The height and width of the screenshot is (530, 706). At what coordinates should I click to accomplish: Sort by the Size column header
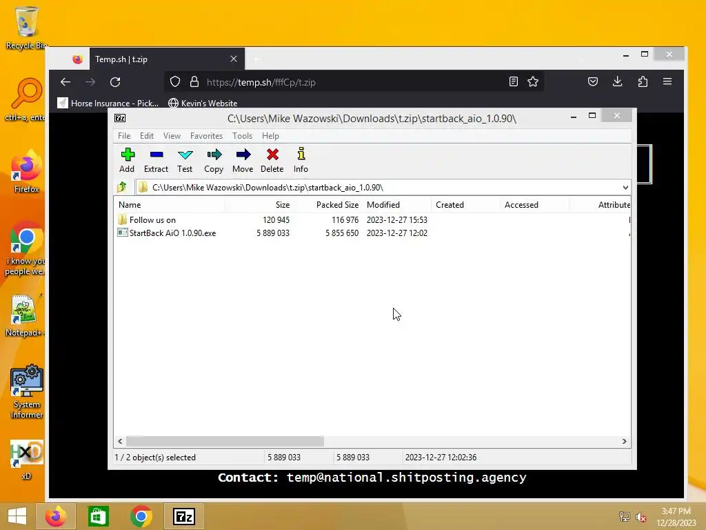259,204
